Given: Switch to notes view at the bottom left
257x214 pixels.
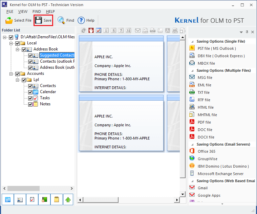Looking at the screenshot, I should pos(57,199).
